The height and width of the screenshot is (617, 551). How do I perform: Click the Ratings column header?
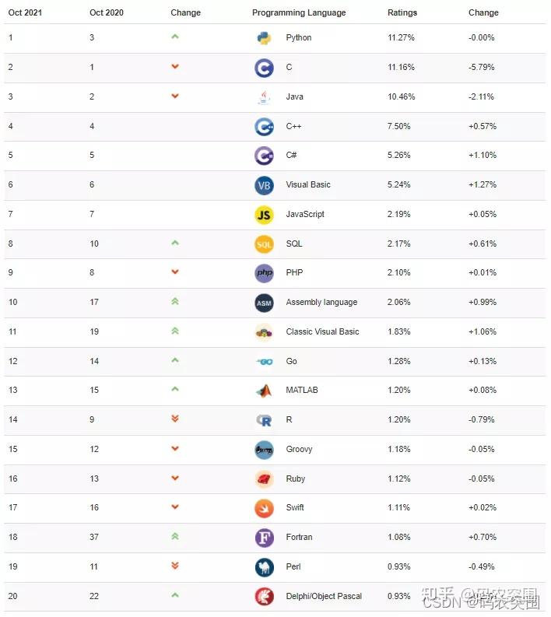pos(402,12)
